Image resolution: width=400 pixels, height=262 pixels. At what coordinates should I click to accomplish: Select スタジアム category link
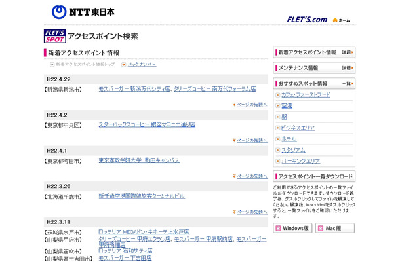click(x=293, y=150)
